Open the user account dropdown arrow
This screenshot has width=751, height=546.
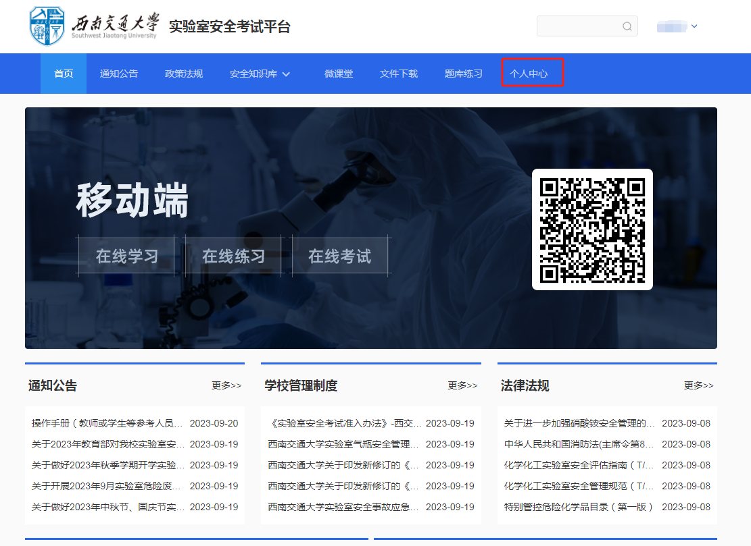(694, 26)
